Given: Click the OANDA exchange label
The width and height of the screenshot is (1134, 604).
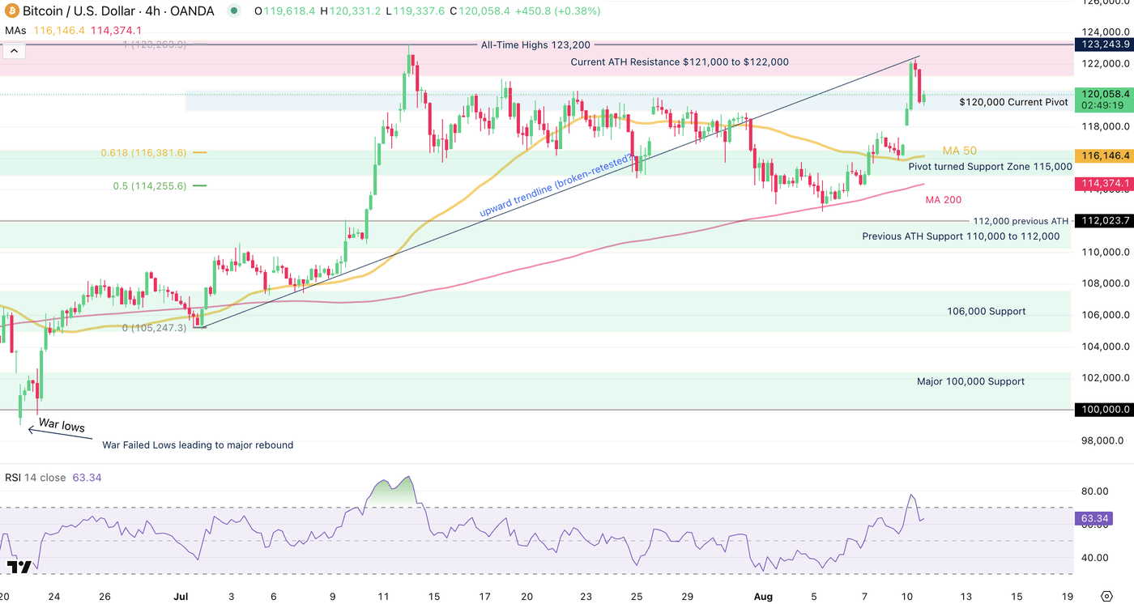Looking at the screenshot, I should 194,11.
